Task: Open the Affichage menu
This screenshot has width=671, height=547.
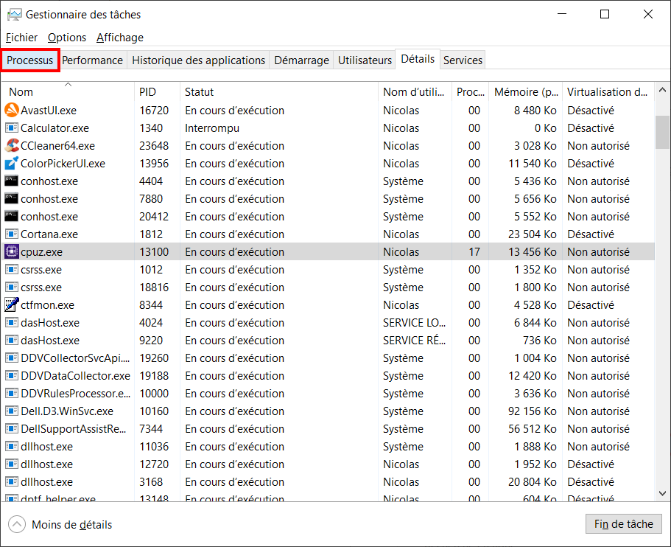Action: pyautogui.click(x=120, y=38)
